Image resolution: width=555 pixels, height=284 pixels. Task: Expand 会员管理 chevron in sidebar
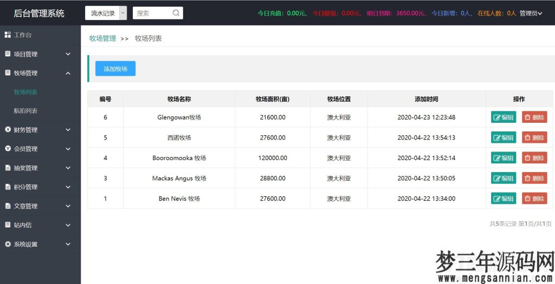pos(68,149)
